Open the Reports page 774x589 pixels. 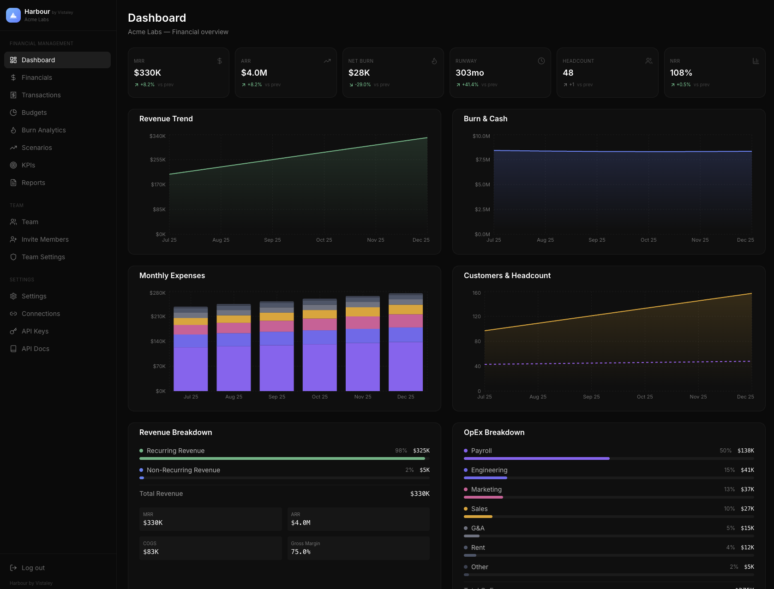(33, 182)
